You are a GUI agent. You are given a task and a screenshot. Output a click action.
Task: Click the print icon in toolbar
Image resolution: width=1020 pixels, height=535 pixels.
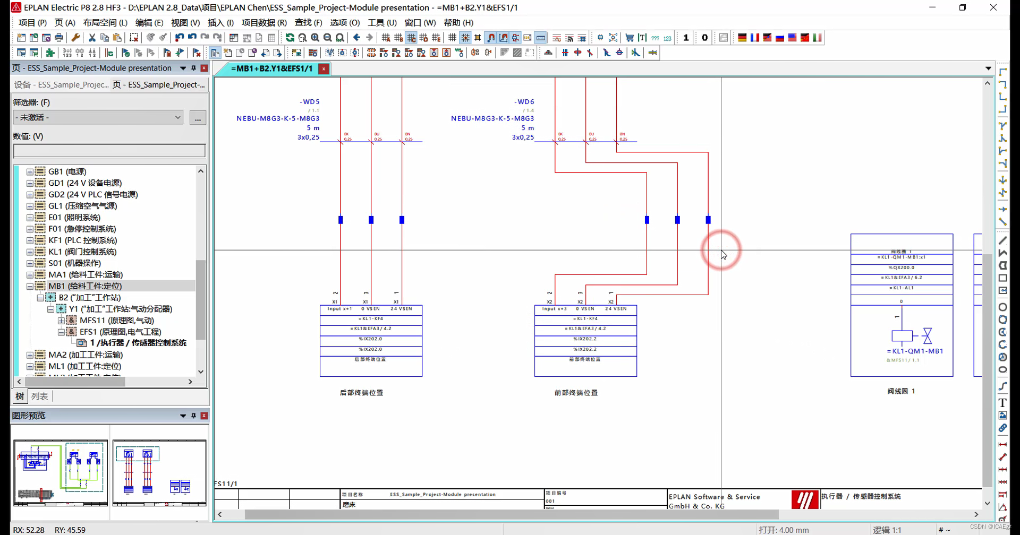point(59,38)
